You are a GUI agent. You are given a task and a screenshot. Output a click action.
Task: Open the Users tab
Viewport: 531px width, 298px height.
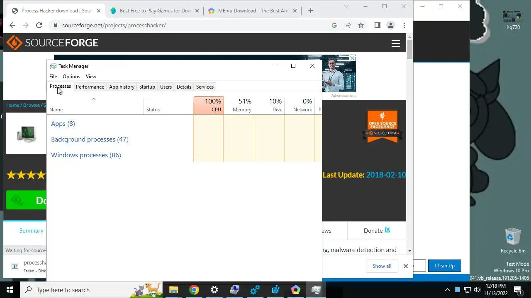click(x=166, y=87)
